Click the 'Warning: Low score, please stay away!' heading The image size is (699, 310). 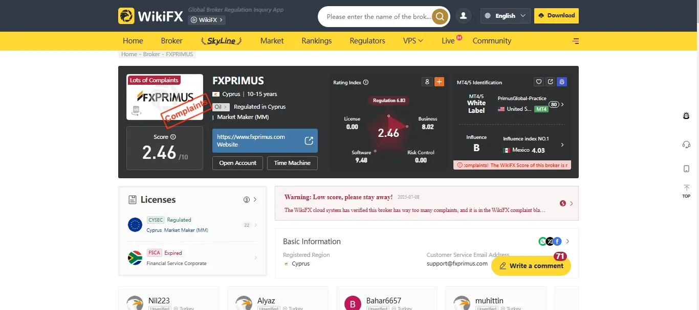(338, 197)
